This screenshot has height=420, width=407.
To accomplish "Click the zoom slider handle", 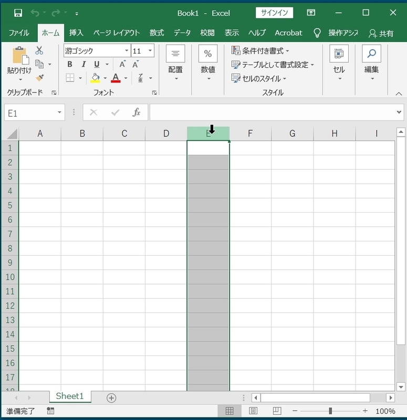I will 330,411.
